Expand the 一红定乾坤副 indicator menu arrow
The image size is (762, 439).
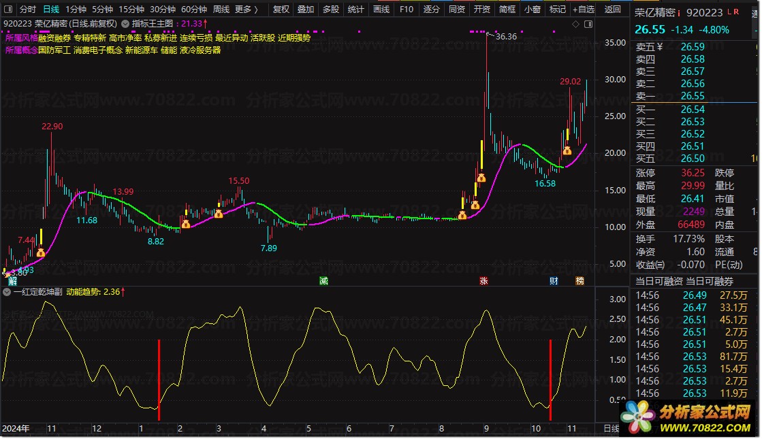coord(7,292)
